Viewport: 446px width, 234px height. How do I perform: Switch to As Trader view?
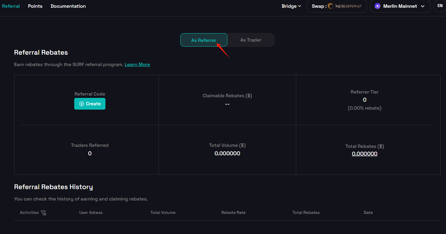[x=251, y=40]
